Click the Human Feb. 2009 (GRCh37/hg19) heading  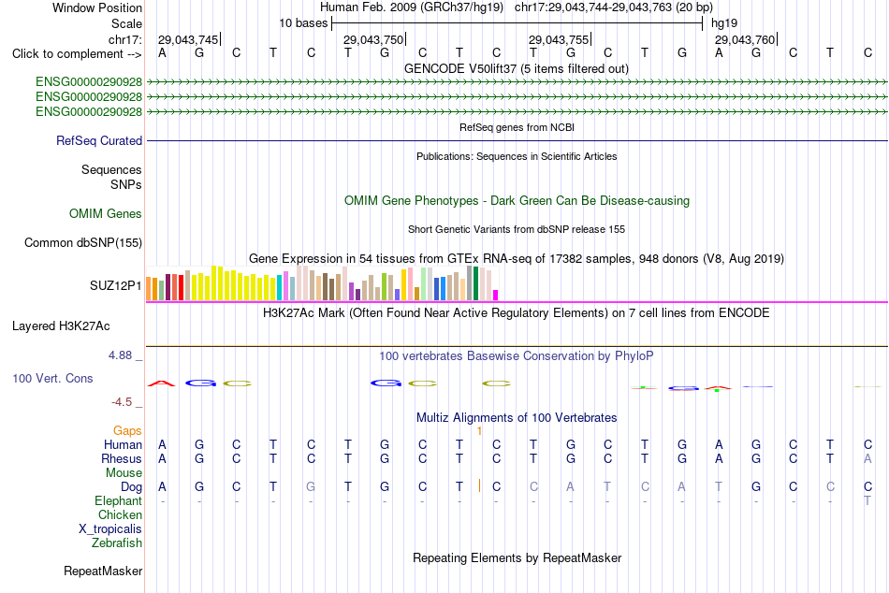(x=412, y=7)
